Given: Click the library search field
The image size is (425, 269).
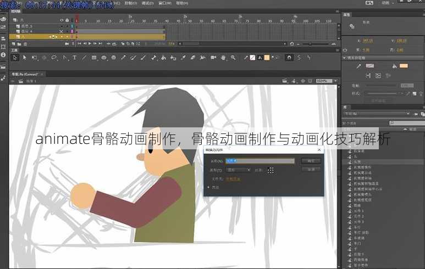Looking at the screenshot, I should (x=407, y=123).
